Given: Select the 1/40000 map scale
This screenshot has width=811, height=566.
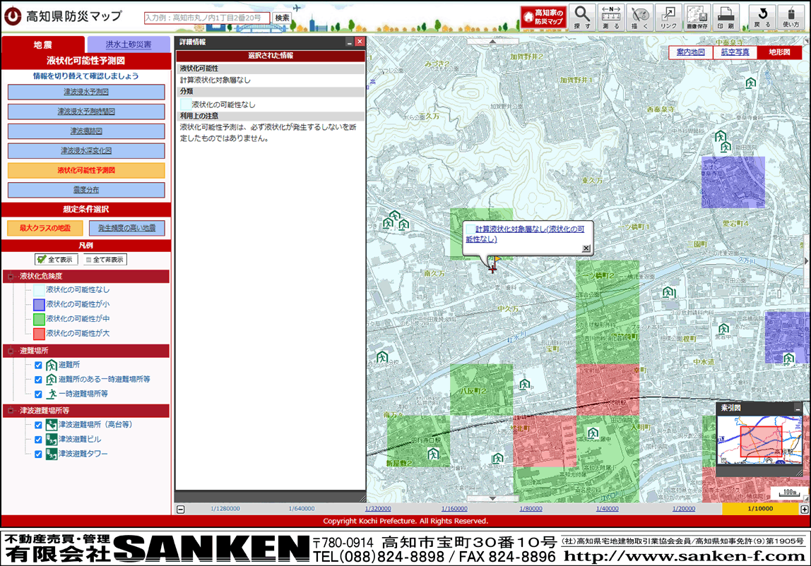Looking at the screenshot, I should (x=607, y=509).
